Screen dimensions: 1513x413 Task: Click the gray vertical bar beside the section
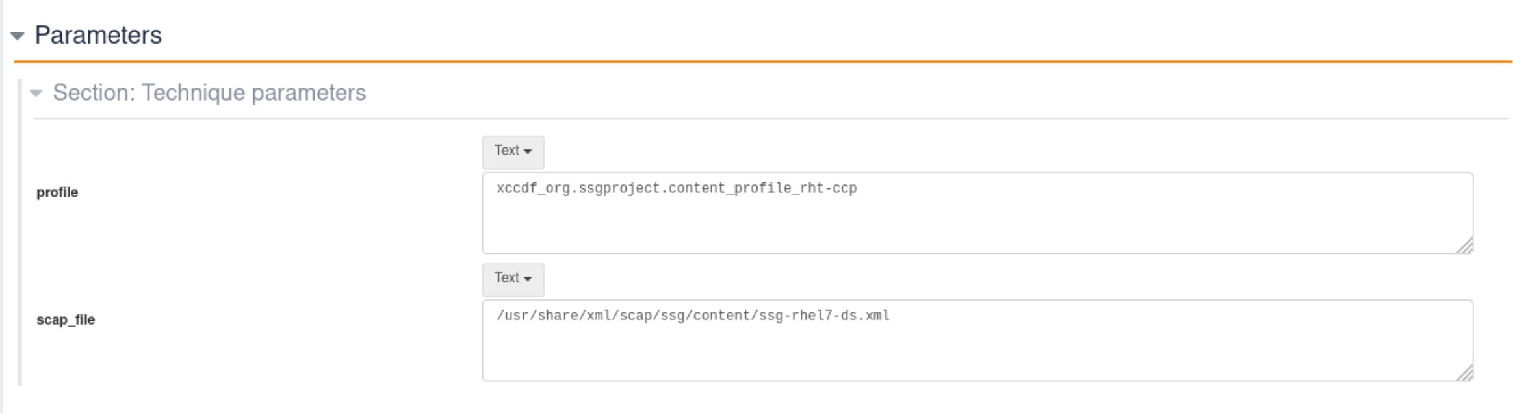20,234
